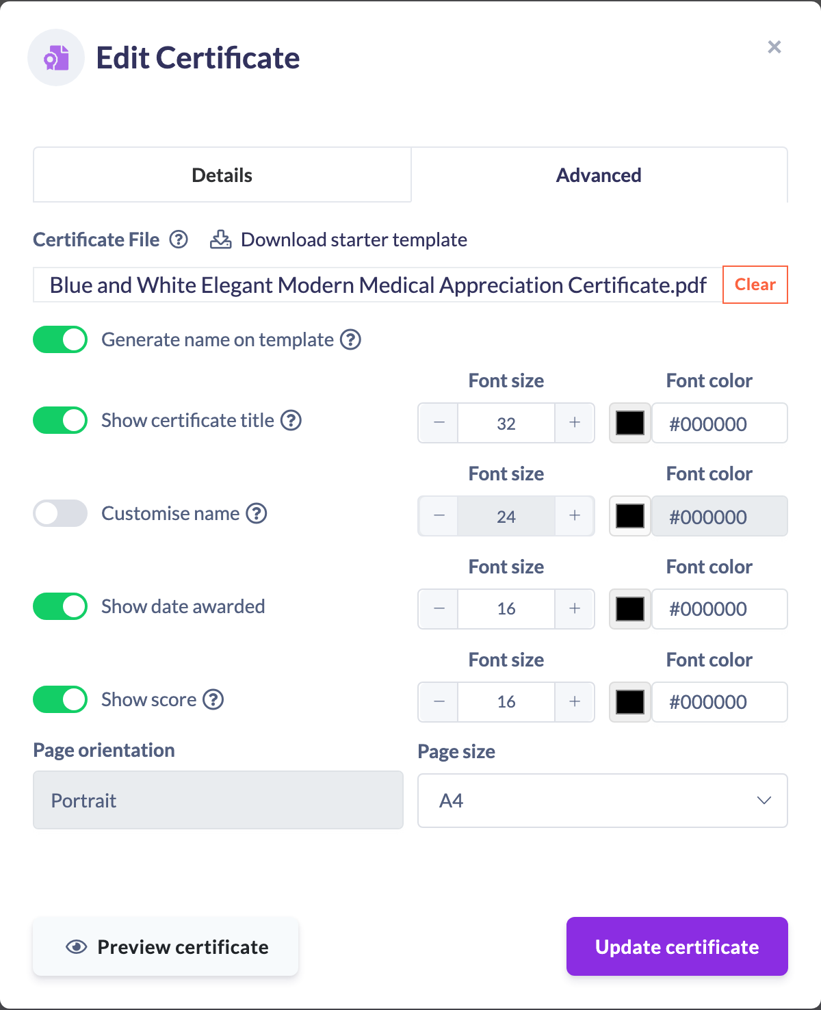Click certificate title font color hex field
The width and height of the screenshot is (821, 1010).
[720, 423]
